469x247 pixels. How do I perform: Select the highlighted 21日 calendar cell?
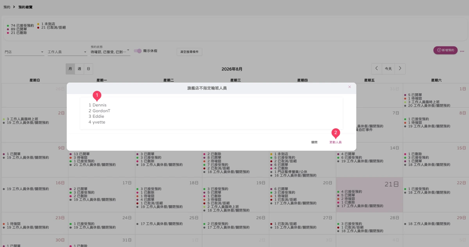[x=369, y=195]
